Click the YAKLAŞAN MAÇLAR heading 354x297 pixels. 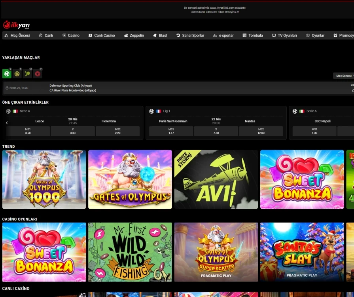tap(21, 57)
